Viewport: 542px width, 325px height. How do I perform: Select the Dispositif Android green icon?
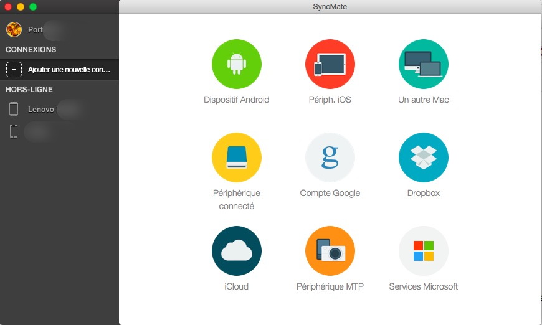pos(236,64)
